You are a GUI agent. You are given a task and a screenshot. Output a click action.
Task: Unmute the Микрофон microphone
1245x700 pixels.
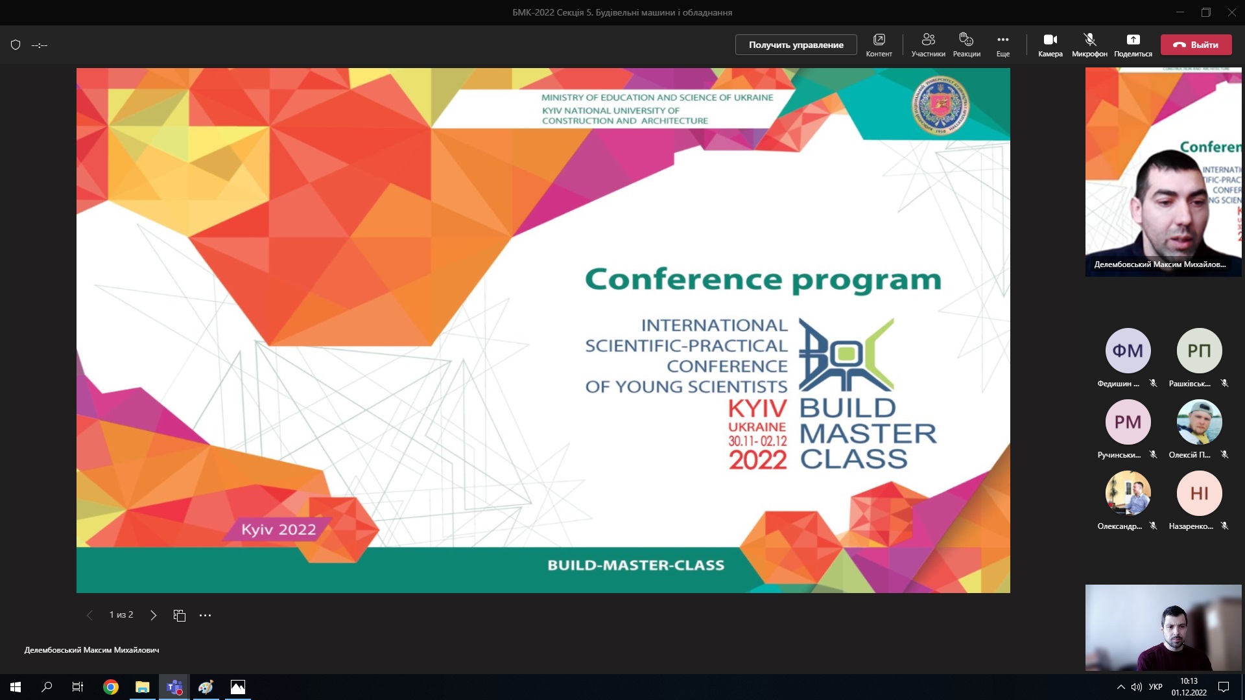click(1089, 45)
